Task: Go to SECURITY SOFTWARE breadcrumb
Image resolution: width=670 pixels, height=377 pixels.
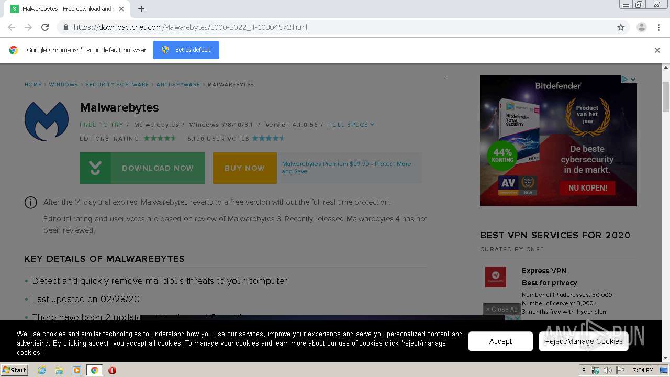Action: [117, 84]
